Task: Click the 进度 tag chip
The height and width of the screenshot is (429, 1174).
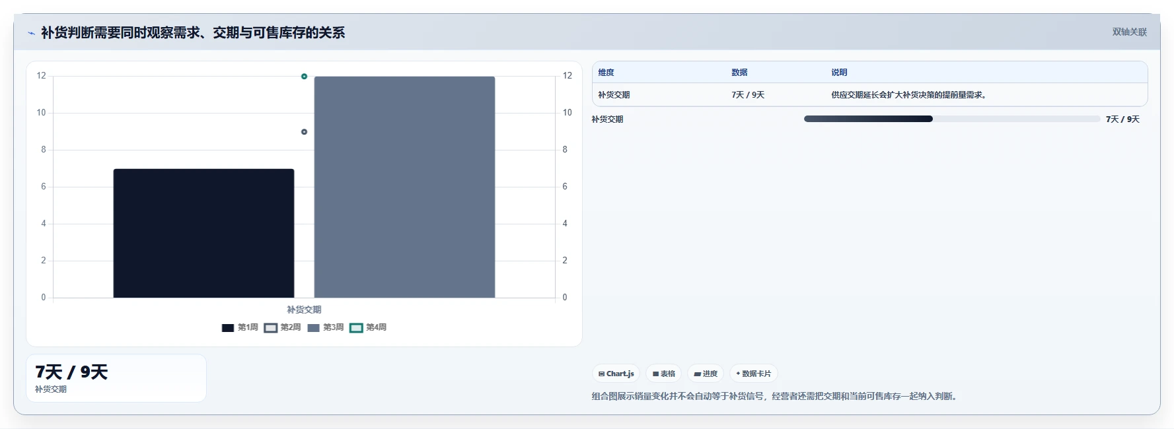Action: click(x=706, y=374)
